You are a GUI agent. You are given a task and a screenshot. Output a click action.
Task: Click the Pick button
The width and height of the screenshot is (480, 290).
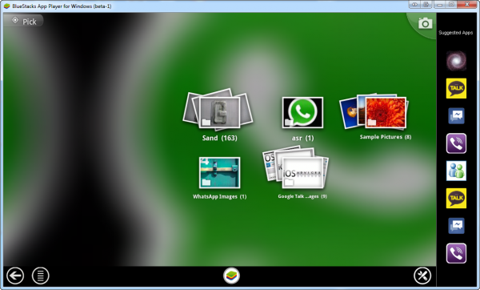click(24, 22)
